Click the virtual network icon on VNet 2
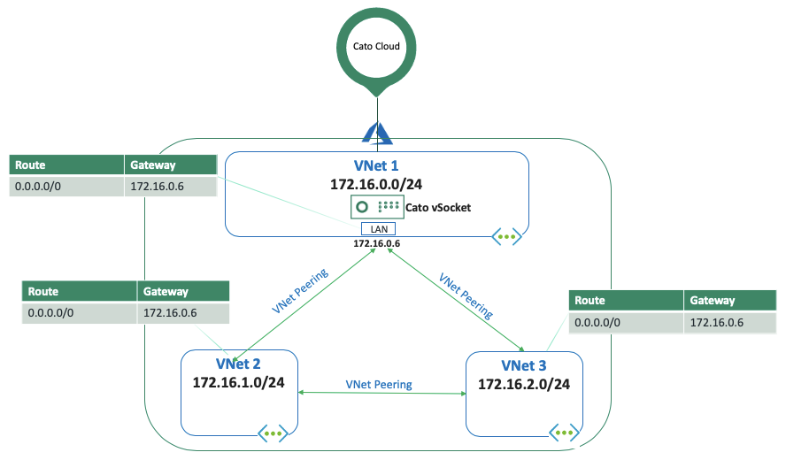 click(274, 433)
